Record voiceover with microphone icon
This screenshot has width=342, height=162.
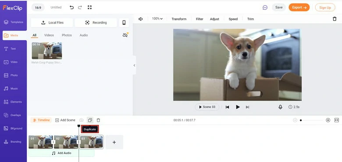(280, 107)
